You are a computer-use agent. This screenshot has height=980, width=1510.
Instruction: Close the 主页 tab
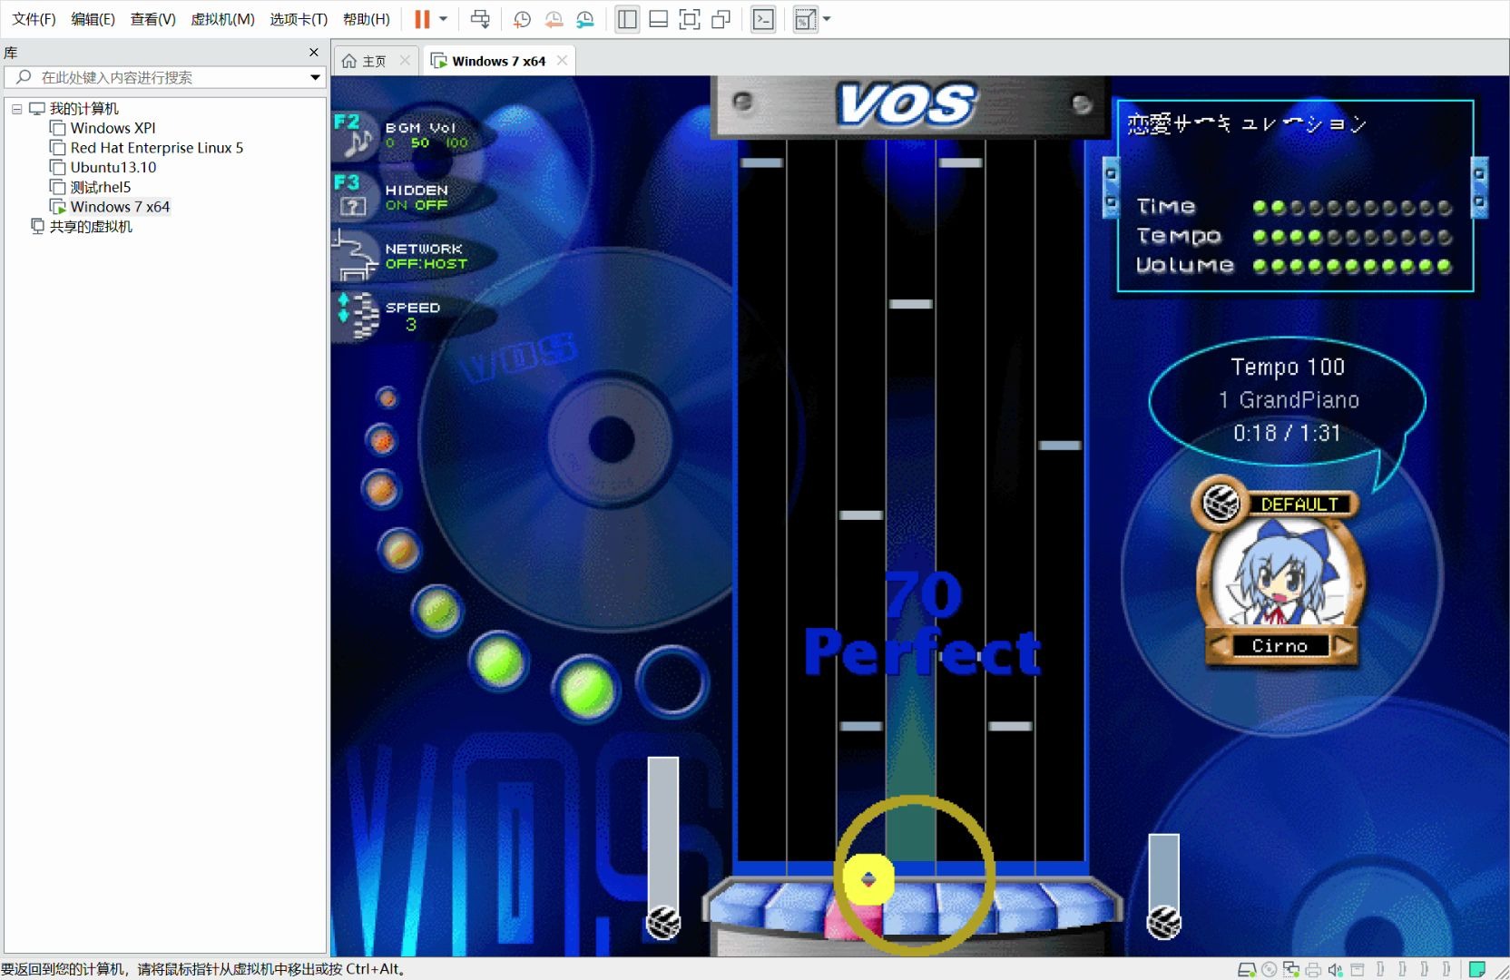tap(405, 61)
